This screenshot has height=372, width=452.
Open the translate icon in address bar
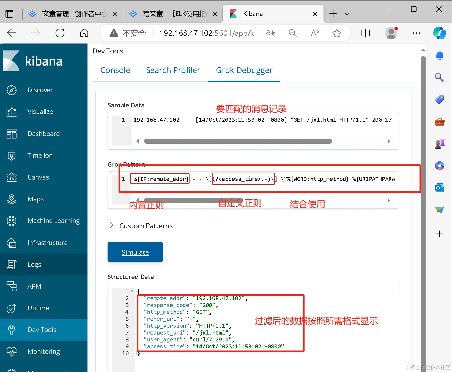tap(271, 33)
